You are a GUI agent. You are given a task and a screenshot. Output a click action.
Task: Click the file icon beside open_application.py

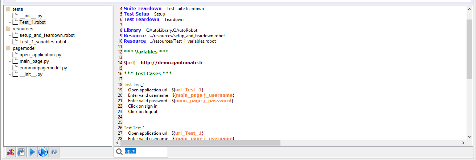tap(15, 54)
